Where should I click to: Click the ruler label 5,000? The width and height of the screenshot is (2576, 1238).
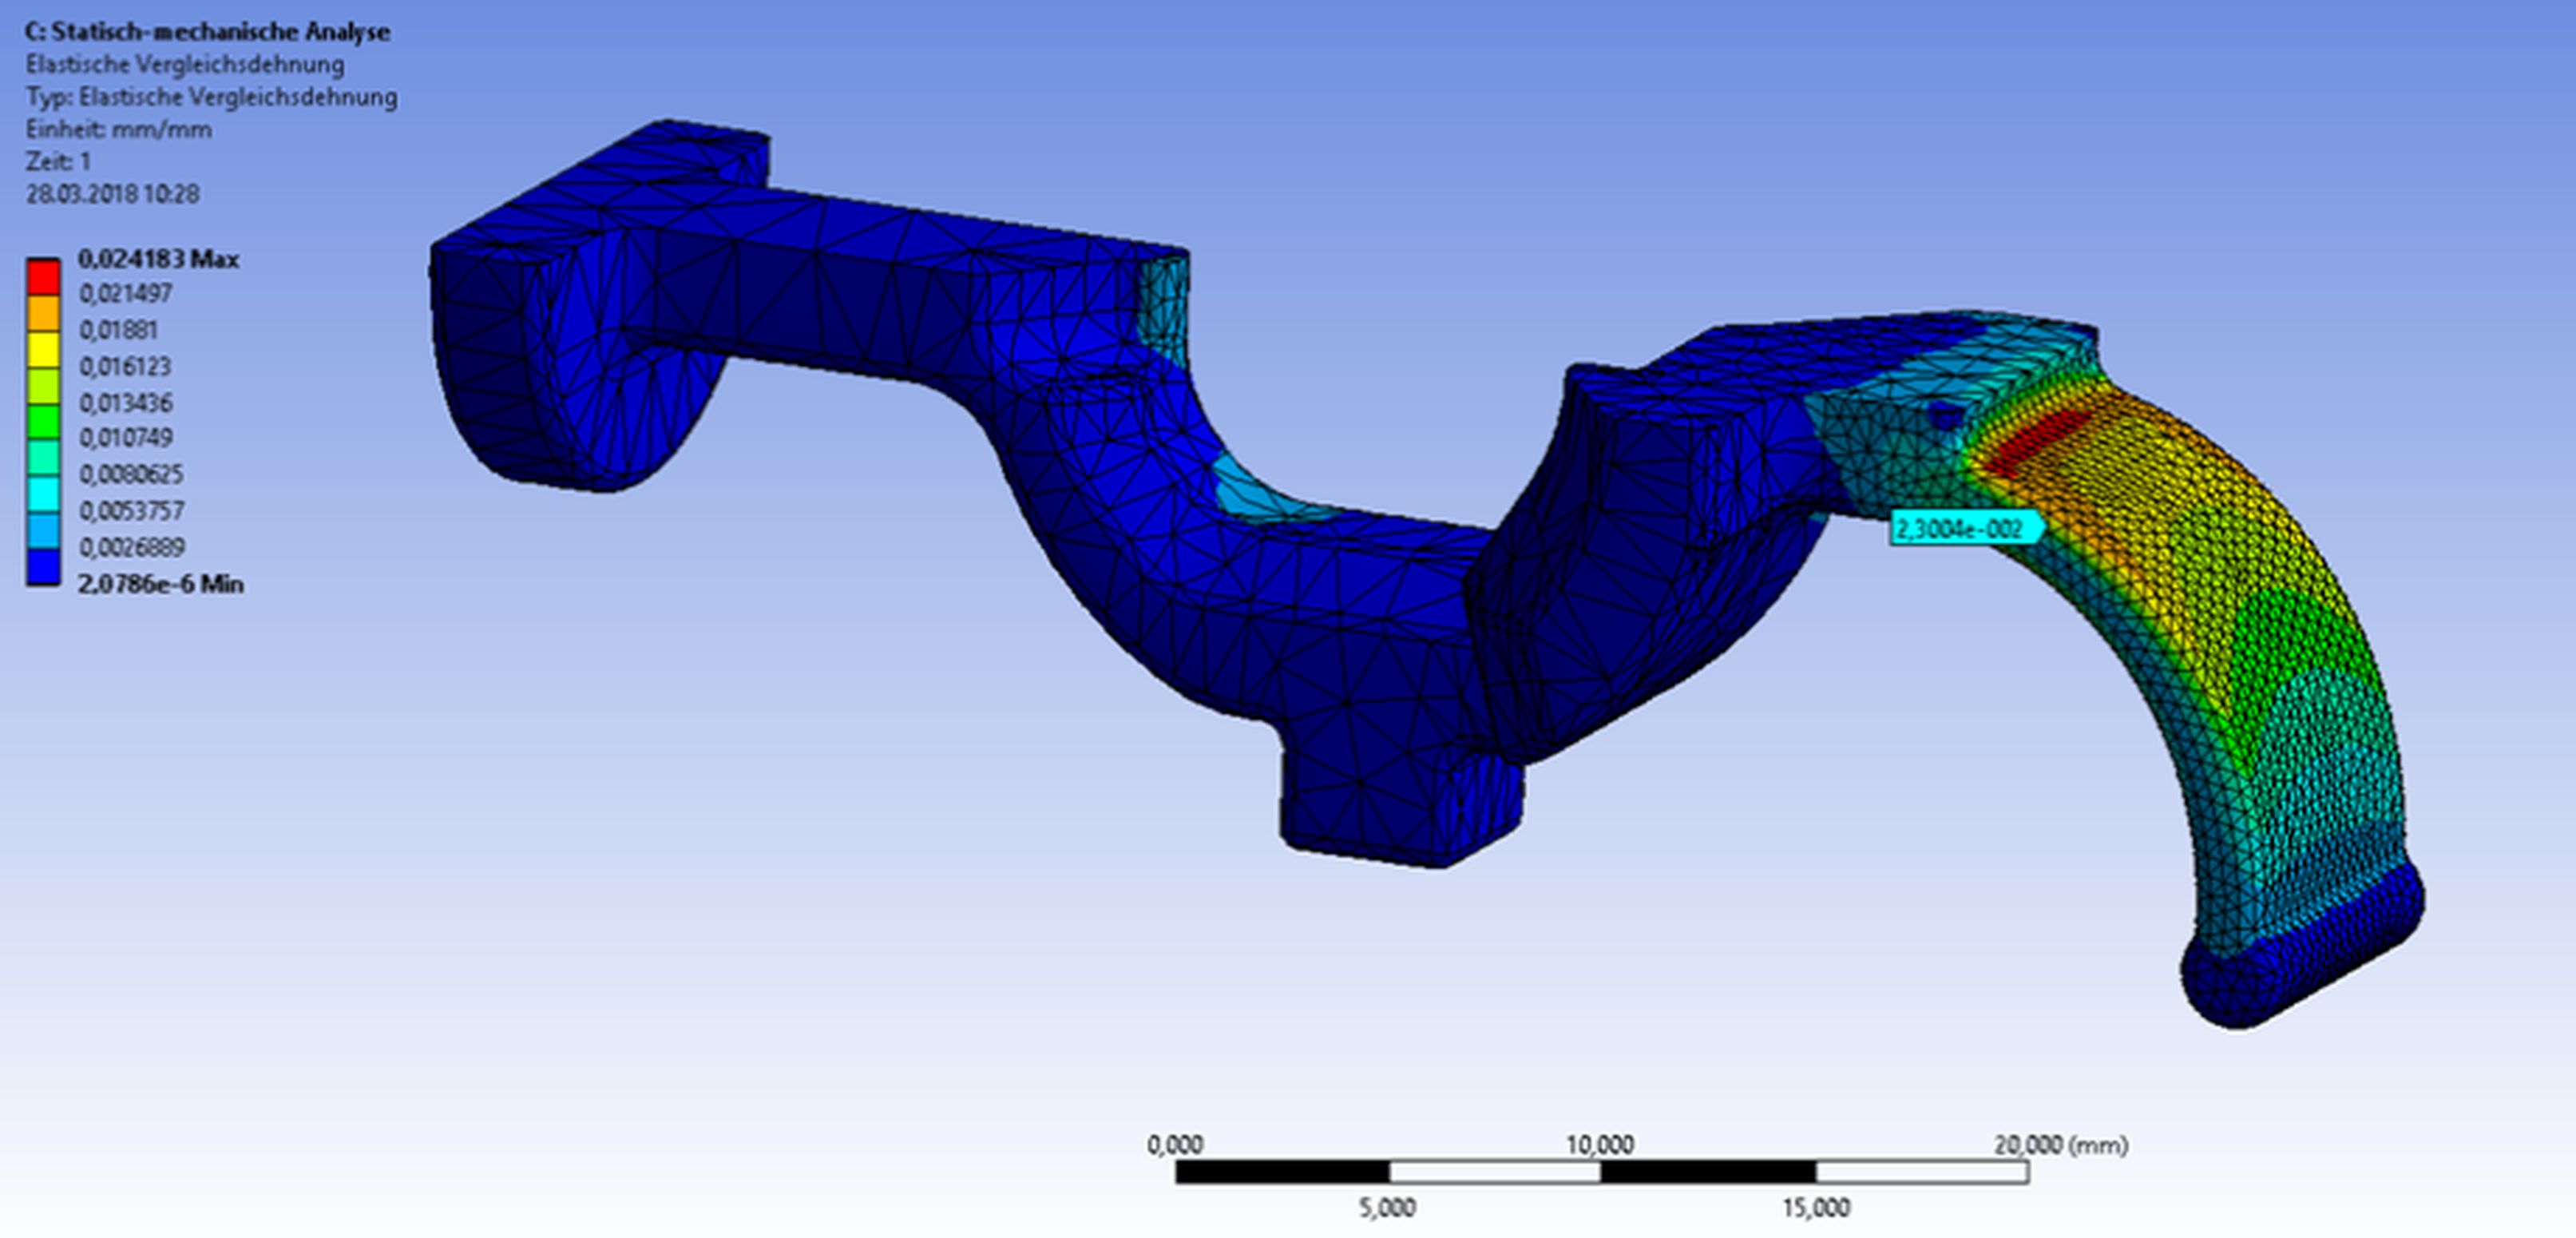point(1387,1208)
